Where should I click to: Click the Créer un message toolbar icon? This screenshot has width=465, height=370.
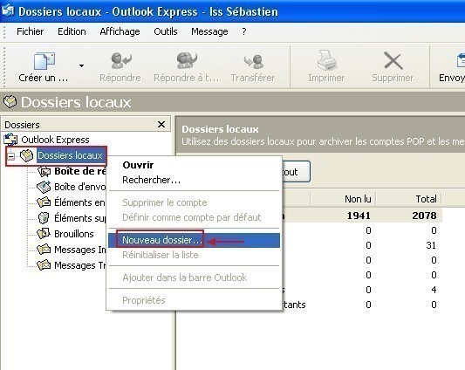(x=44, y=61)
